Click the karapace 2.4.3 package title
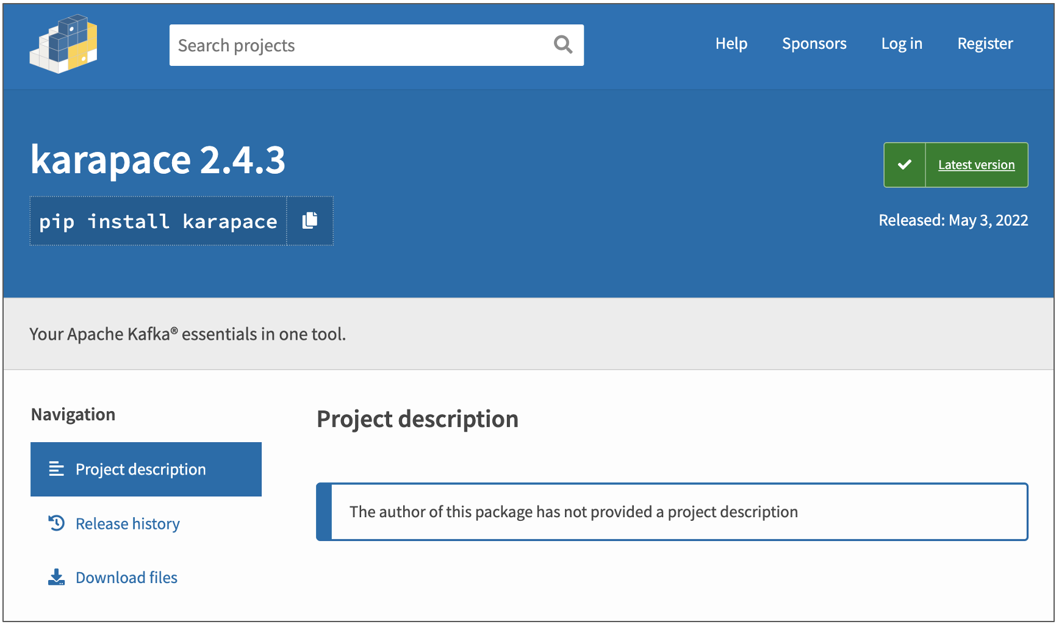 point(158,160)
